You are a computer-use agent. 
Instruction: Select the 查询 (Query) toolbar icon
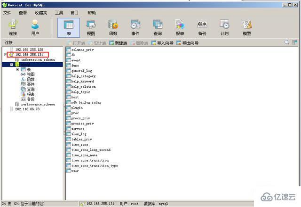click(x=158, y=28)
